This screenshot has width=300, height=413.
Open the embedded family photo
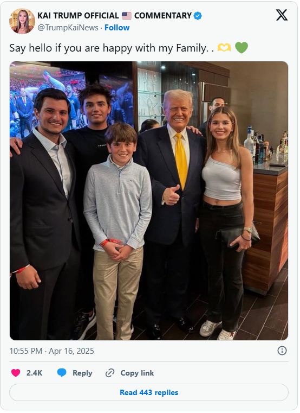149,201
